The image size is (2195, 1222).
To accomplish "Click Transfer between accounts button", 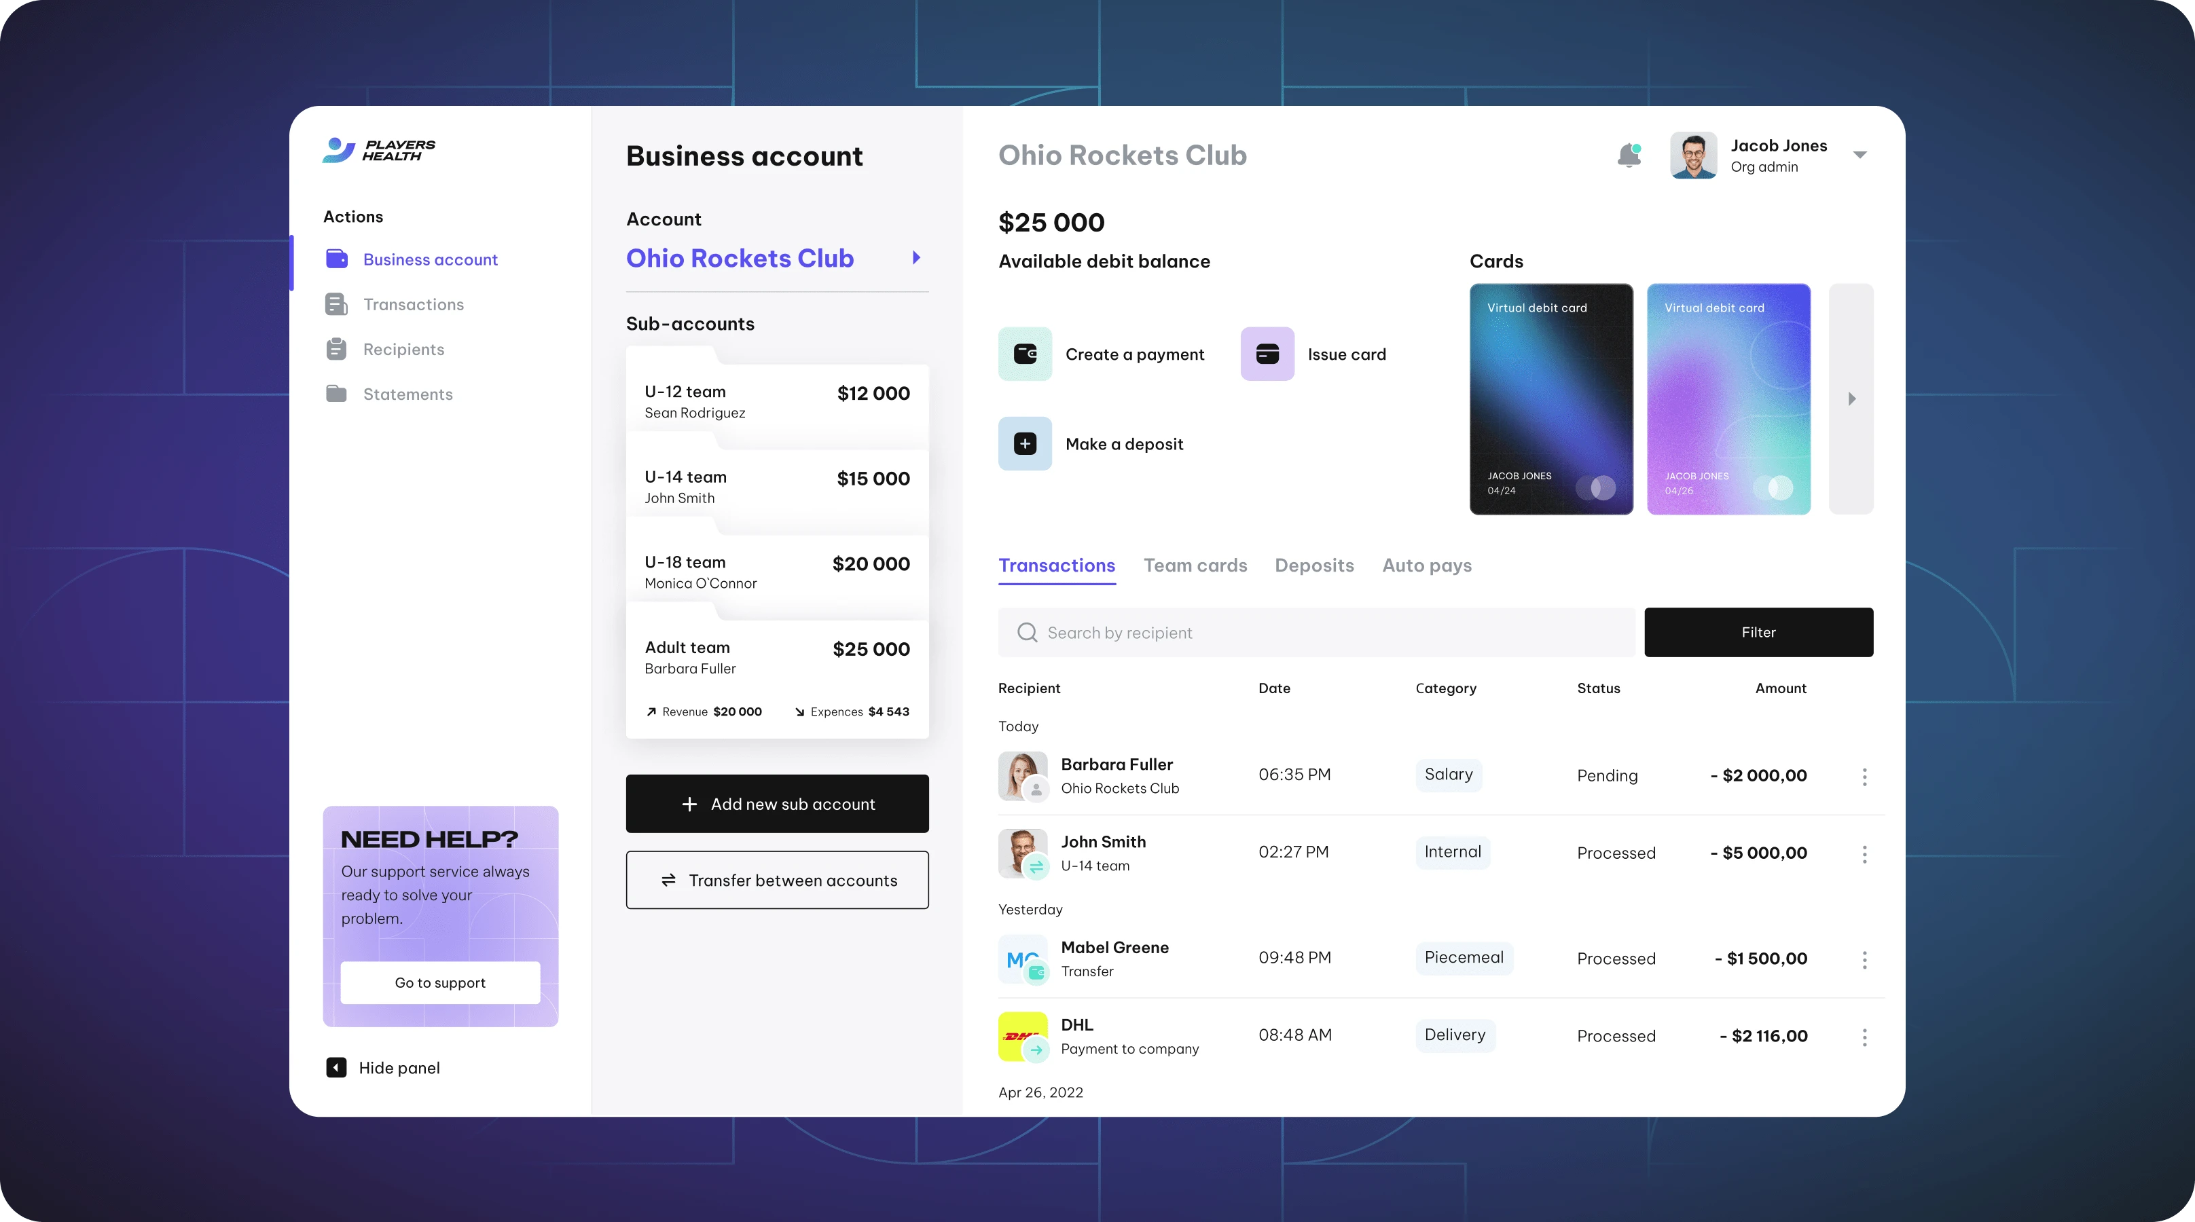I will (777, 880).
